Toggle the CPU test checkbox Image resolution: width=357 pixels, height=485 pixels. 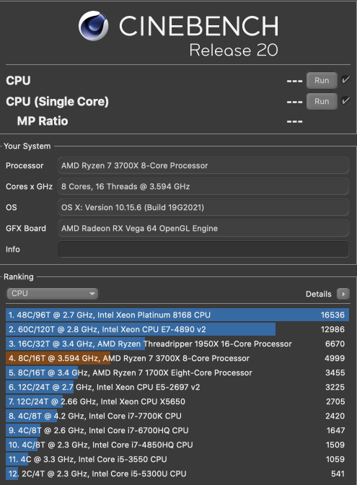[x=345, y=80]
